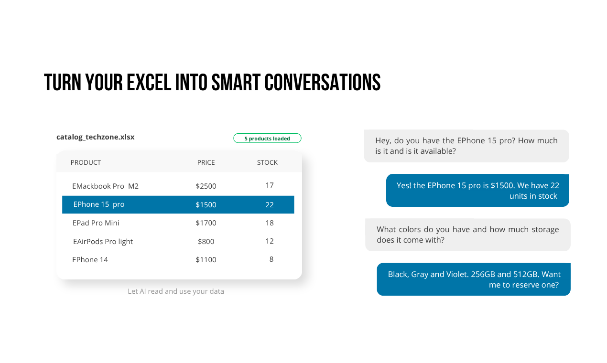Screen dimensions: 607x363
Task: Select the blue "Yes! the EPhone 15 pro" reply
Action: [477, 191]
